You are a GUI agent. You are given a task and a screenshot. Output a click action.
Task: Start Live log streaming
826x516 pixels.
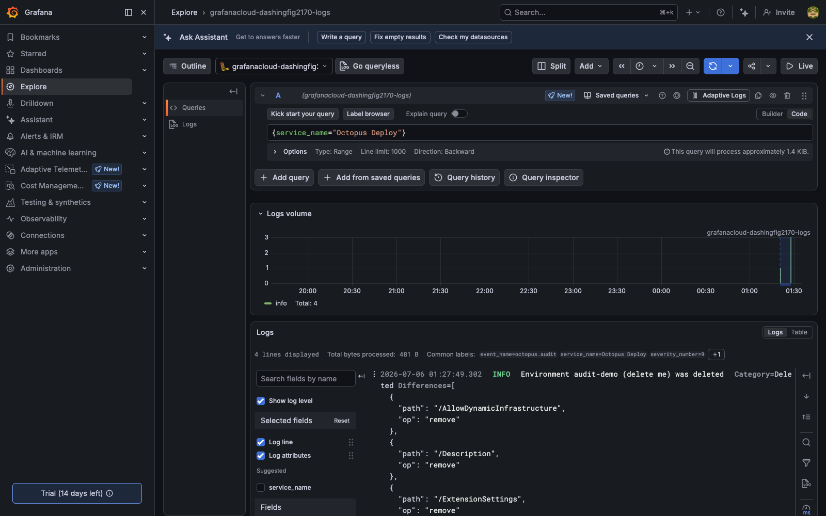tap(799, 66)
